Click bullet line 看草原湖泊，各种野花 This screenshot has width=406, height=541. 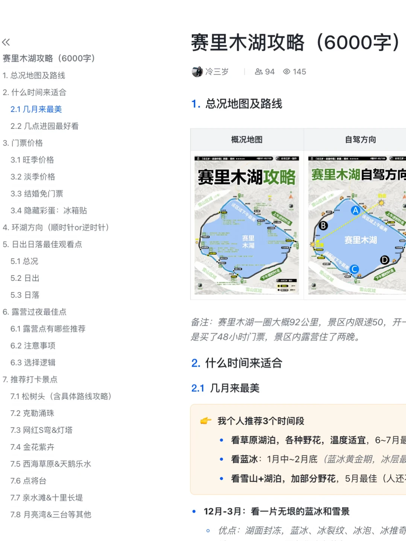coord(318,440)
